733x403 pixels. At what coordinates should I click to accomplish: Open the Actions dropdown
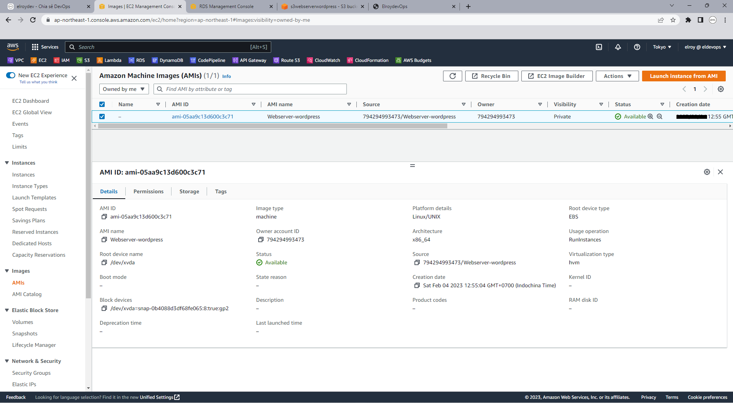click(x=617, y=76)
